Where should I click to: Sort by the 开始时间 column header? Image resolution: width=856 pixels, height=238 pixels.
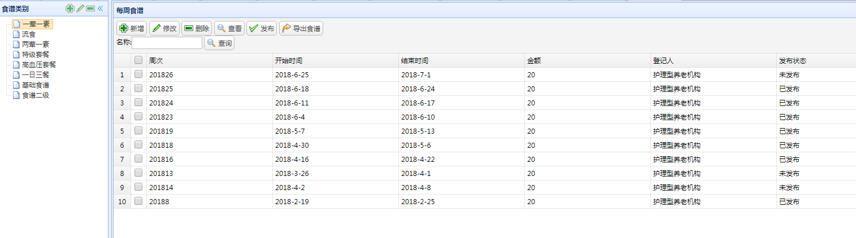pyautogui.click(x=288, y=60)
